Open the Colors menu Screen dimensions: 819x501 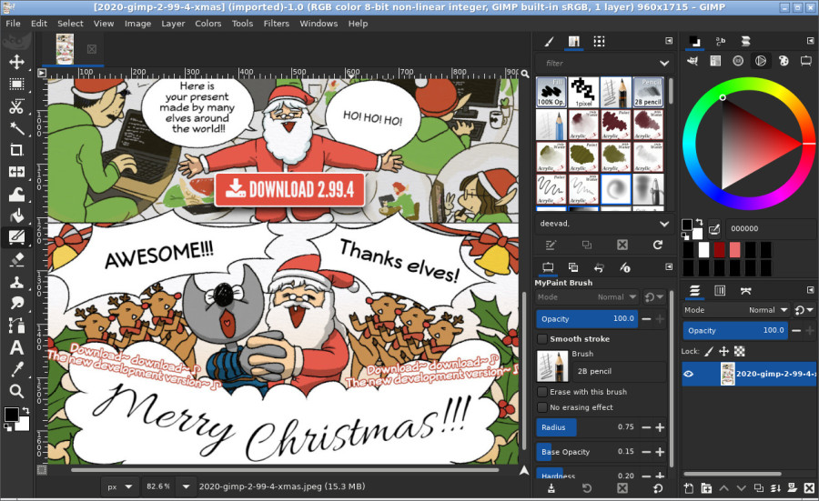click(207, 24)
